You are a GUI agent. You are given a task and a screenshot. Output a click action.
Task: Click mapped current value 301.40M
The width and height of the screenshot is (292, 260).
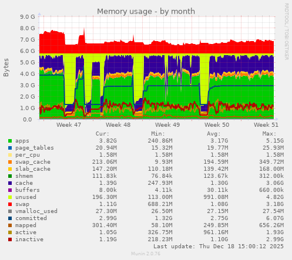pos(105,225)
